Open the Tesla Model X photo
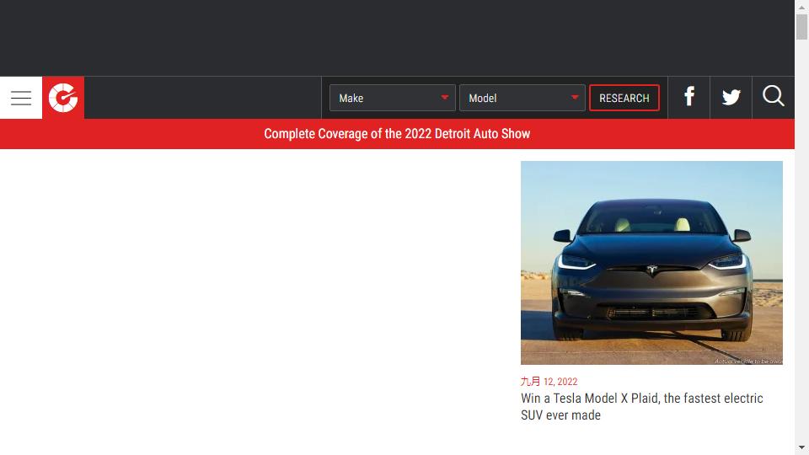The height and width of the screenshot is (455, 809). [651, 263]
